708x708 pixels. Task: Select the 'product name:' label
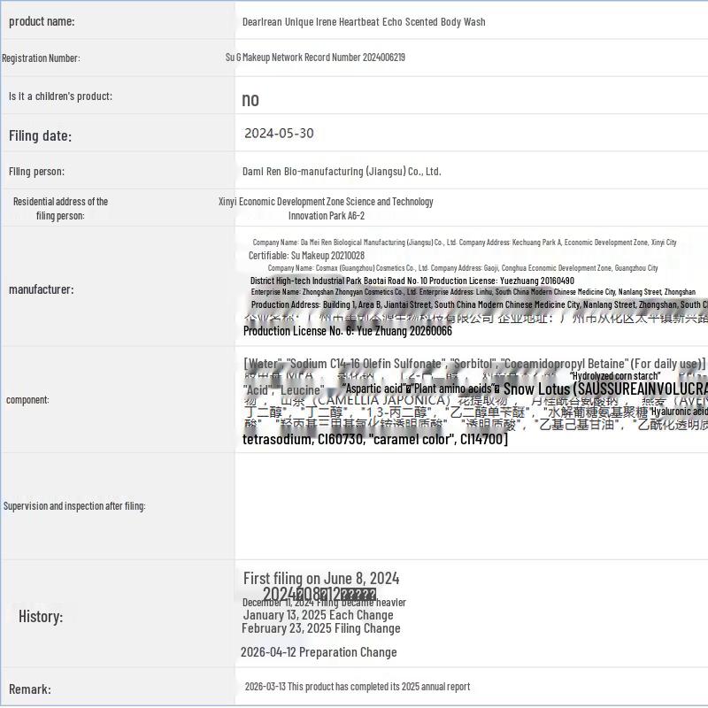[42, 21]
